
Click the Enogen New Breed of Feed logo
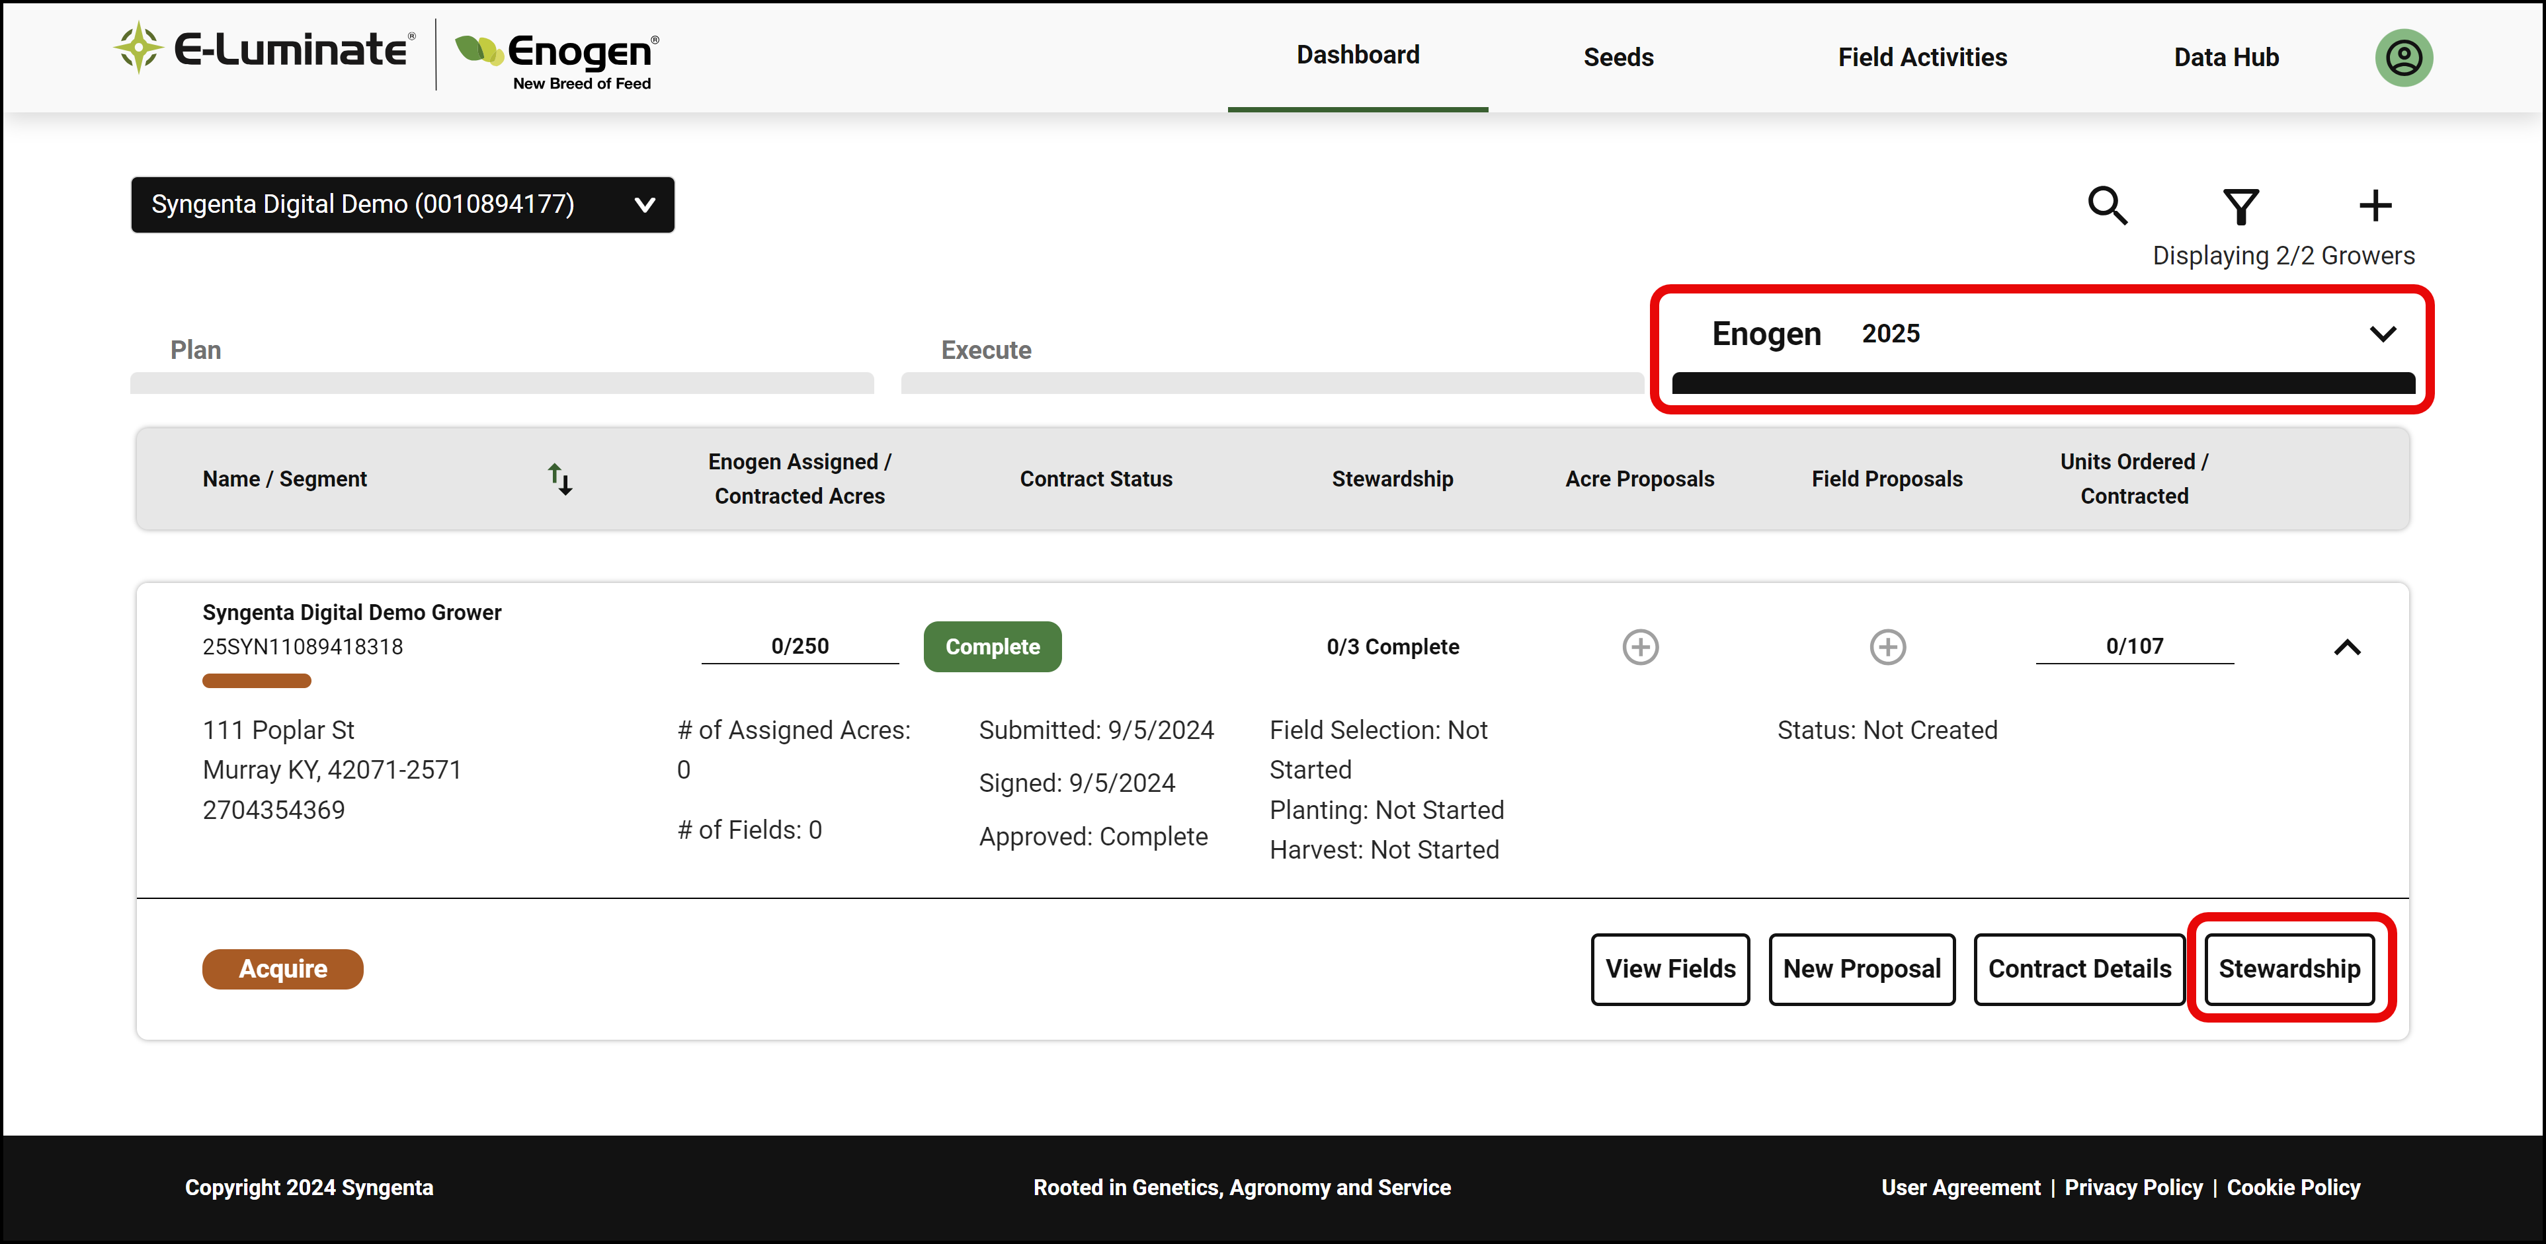(x=556, y=60)
